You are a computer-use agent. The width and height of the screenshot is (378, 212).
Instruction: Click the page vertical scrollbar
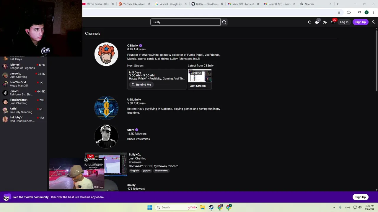point(377,60)
